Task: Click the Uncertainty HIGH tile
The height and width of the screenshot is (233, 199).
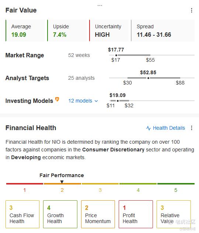Action: (109, 31)
